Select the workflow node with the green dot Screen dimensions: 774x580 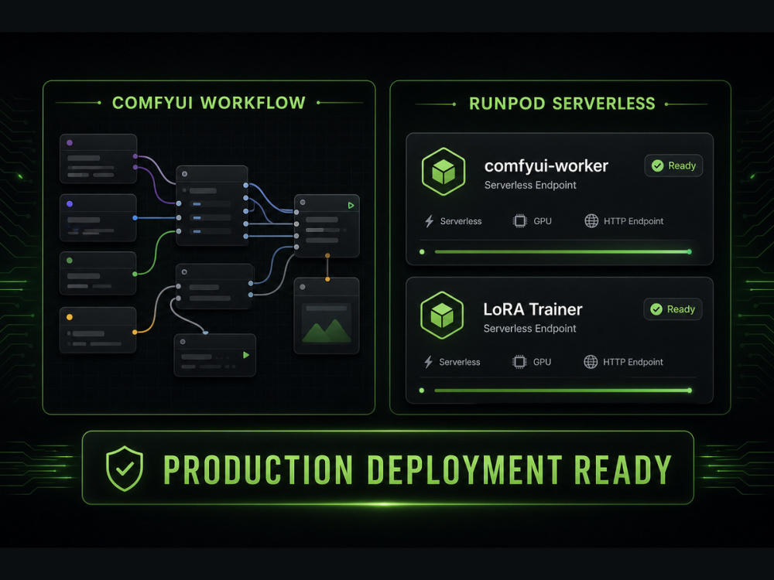(x=98, y=273)
